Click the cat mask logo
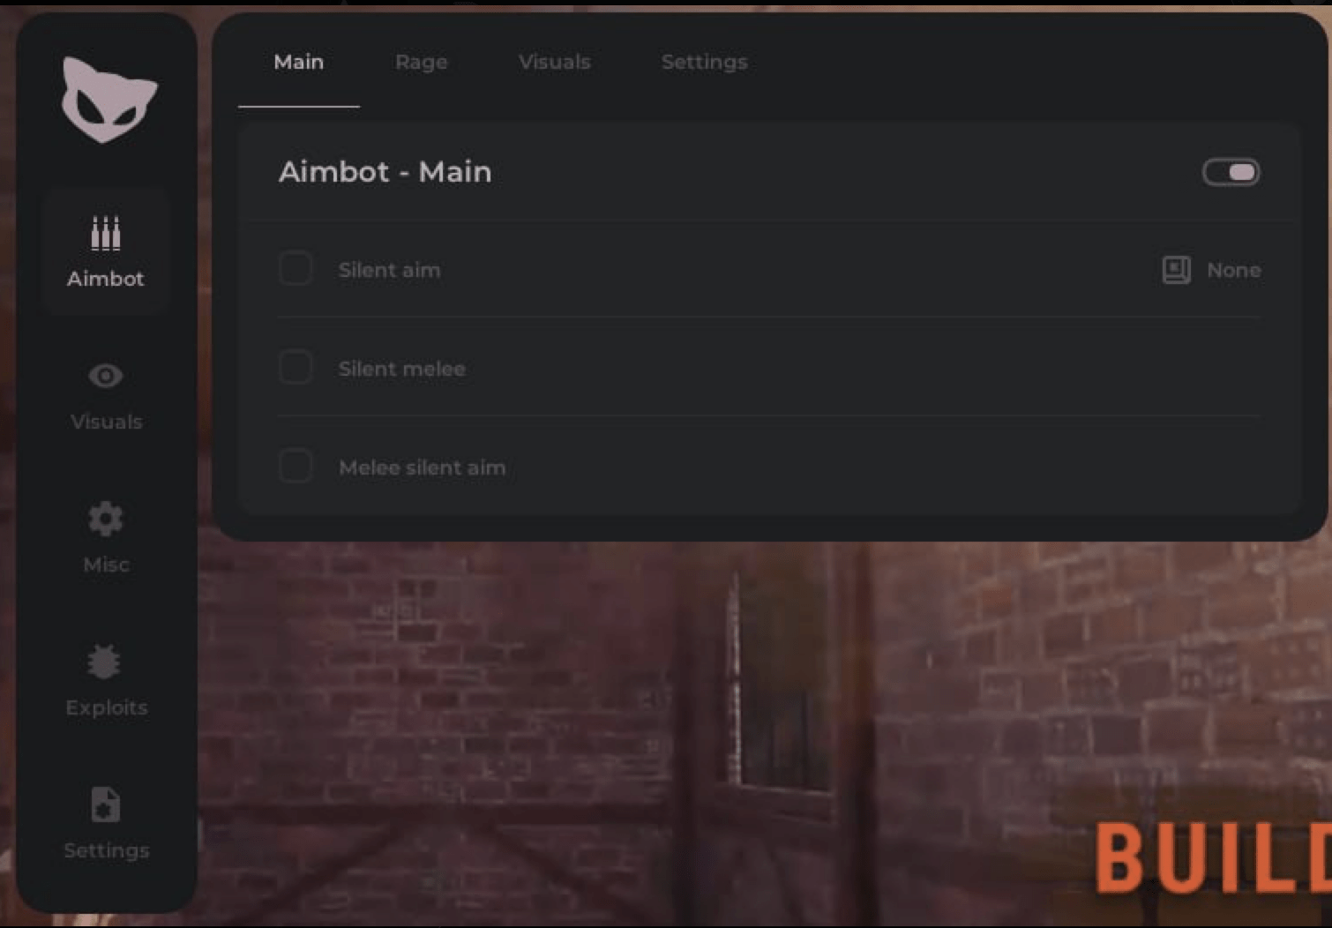The height and width of the screenshot is (928, 1332). point(109,100)
